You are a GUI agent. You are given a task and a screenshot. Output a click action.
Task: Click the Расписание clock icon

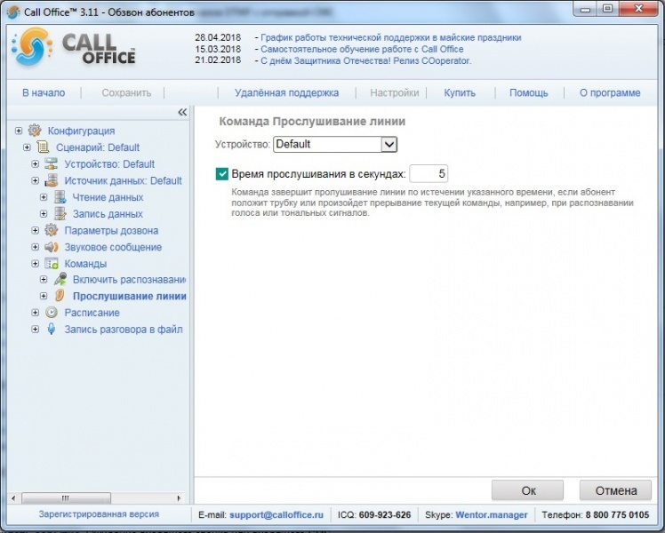pyautogui.click(x=52, y=313)
